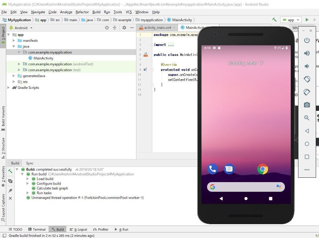Expand the res folder
This screenshot has width=319, height=238.
(14, 82)
